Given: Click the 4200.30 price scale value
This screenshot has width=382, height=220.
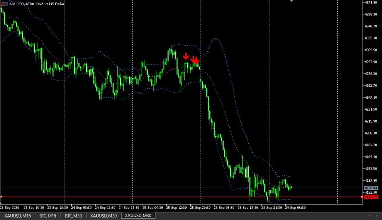Looking at the screenshot, I should [370, 133].
